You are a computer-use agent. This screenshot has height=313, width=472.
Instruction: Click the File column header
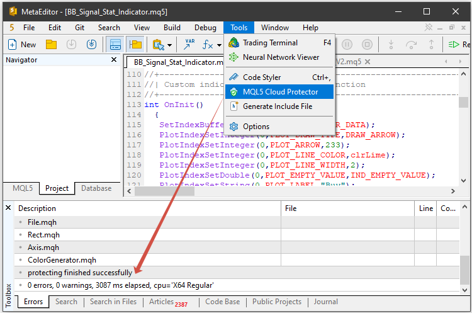347,208
